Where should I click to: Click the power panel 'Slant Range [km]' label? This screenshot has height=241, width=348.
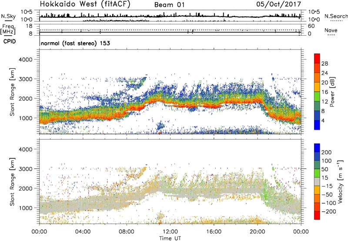click(x=12, y=92)
